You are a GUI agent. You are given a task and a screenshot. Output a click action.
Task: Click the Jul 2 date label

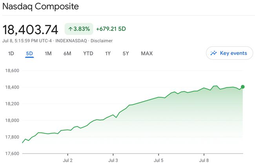(x=68, y=160)
